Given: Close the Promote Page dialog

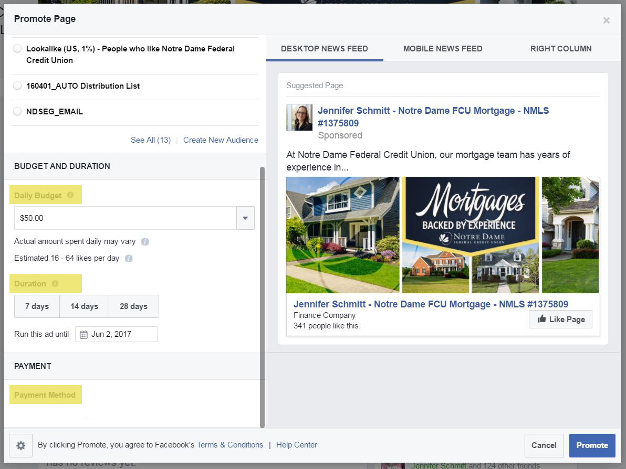Looking at the screenshot, I should click(606, 20).
